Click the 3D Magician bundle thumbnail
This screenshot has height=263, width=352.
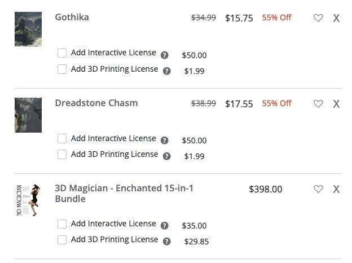click(28, 200)
